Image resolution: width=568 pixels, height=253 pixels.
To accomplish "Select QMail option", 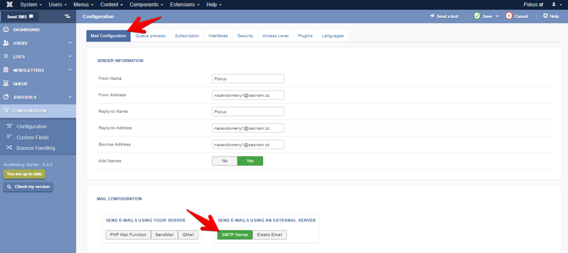I will 188,235.
